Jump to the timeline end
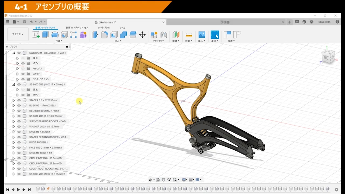The width and height of the screenshot is (345, 194). click(30, 189)
